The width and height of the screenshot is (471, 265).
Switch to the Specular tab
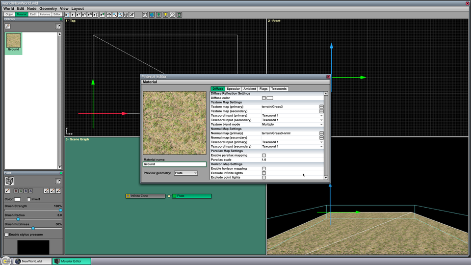[233, 89]
